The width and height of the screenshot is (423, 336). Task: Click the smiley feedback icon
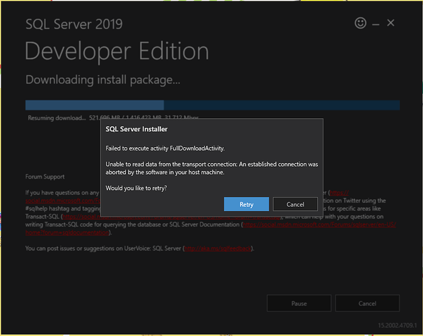[x=360, y=23]
